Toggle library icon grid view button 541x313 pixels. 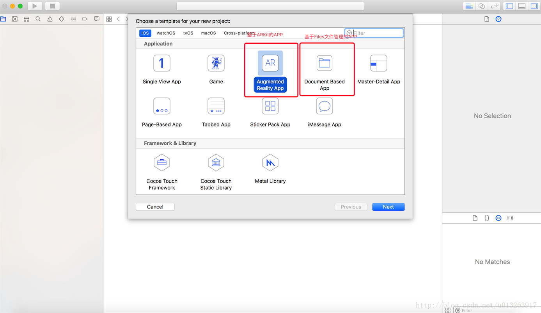click(448, 310)
